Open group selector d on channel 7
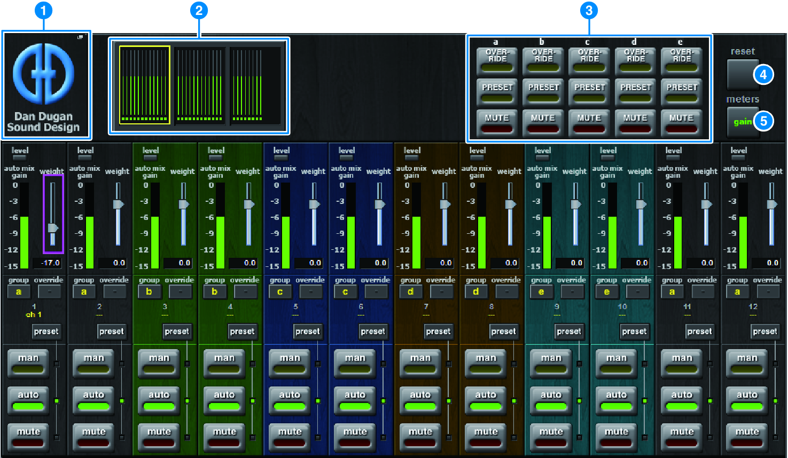The image size is (788, 458). click(410, 292)
